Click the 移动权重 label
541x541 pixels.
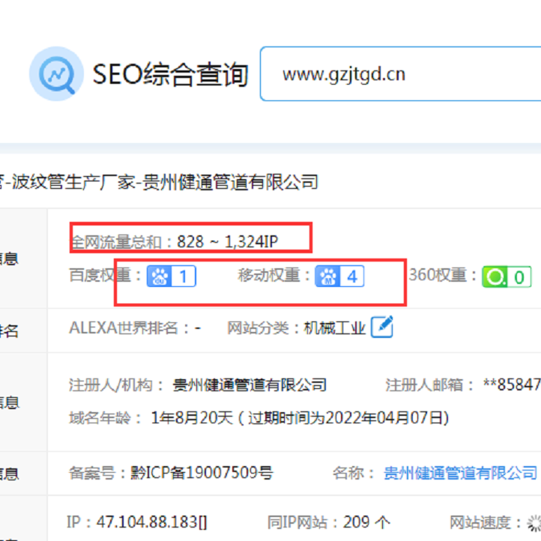tap(273, 275)
